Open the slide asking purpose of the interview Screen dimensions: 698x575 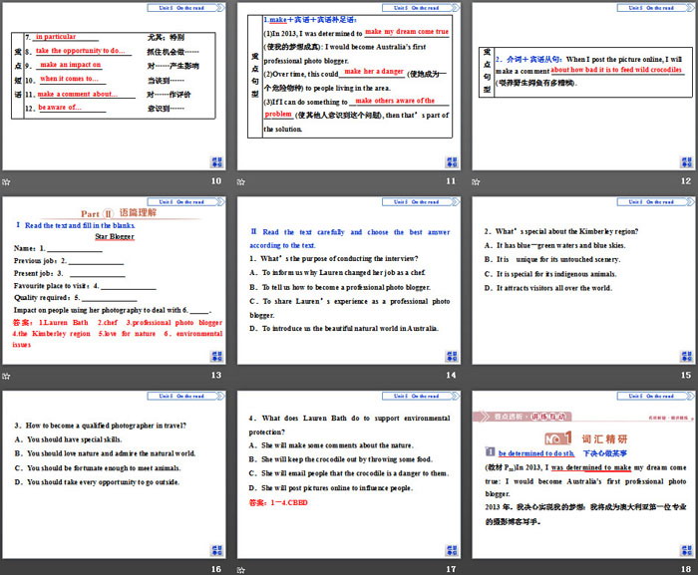pos(350,281)
